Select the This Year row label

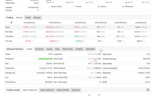tap(9, 41)
